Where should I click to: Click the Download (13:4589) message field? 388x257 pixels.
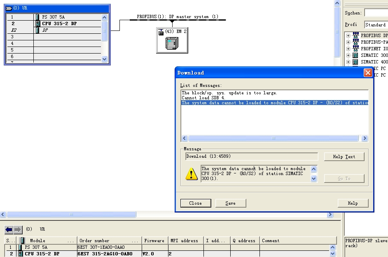(x=252, y=157)
